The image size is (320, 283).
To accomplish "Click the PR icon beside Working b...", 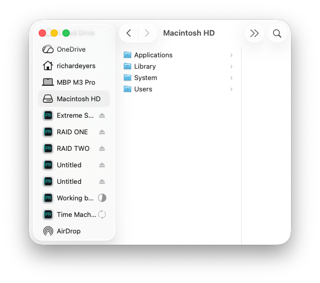I will click(48, 198).
